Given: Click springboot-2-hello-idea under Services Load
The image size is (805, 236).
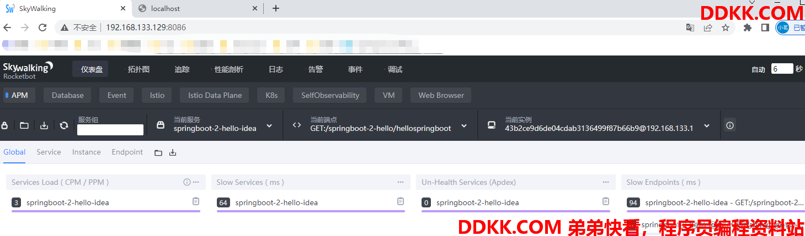Looking at the screenshot, I should click(x=68, y=202).
